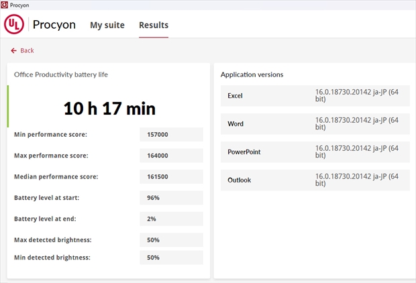
Task: Click the back arrow icon
Action: click(x=13, y=50)
